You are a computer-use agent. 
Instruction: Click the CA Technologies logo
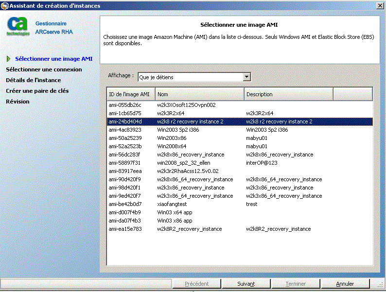click(18, 27)
